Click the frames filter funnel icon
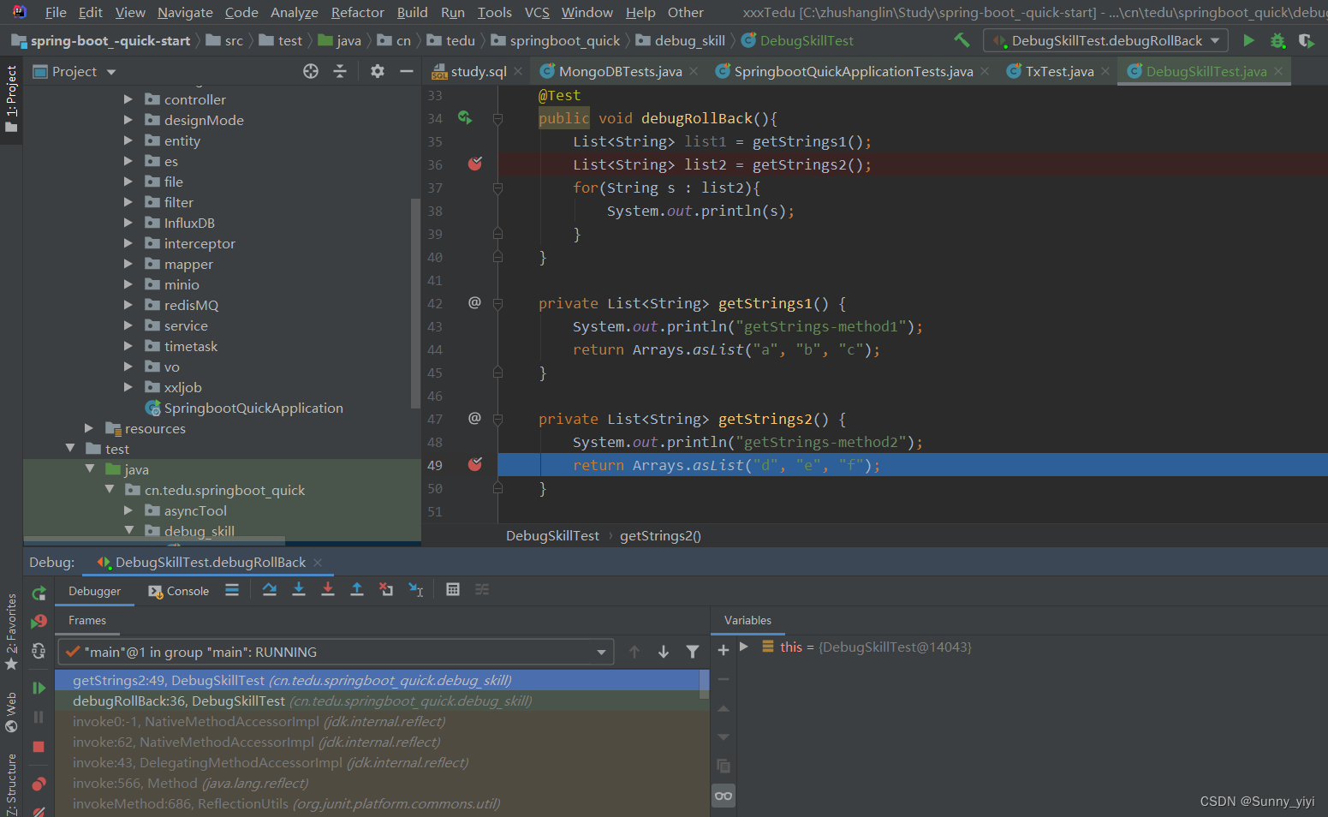Image resolution: width=1328 pixels, height=817 pixels. 693,652
